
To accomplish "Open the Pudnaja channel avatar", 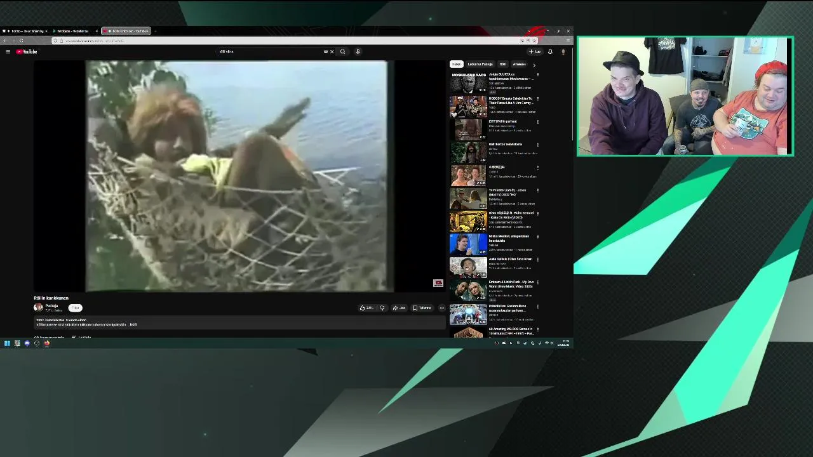I will [38, 307].
